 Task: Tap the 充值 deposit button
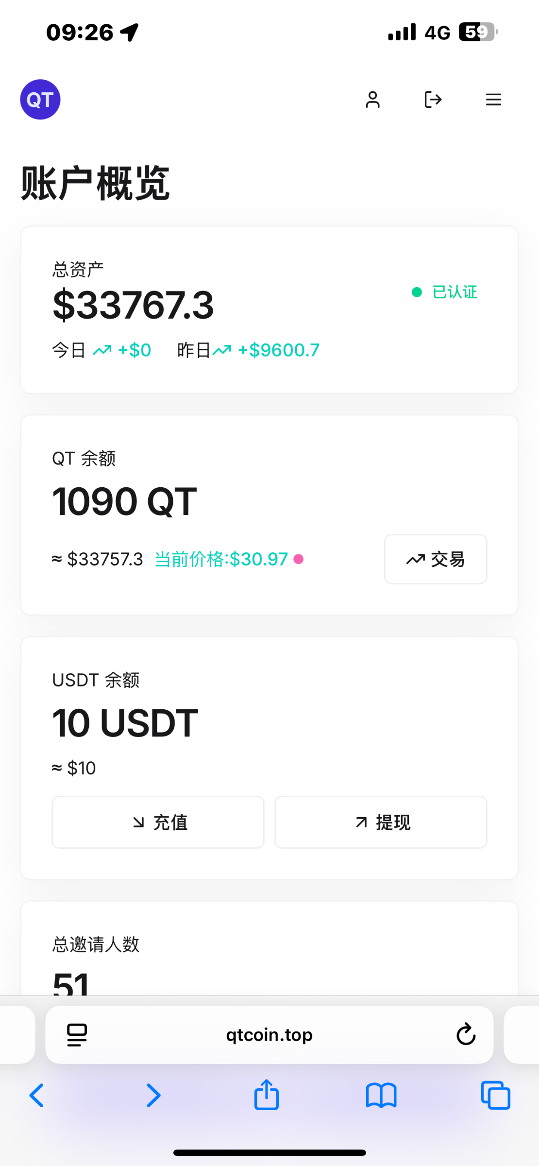click(x=158, y=822)
